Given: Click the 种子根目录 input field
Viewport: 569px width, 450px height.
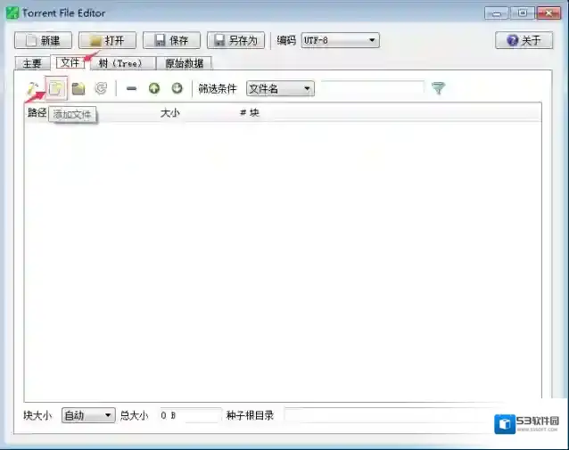Looking at the screenshot, I should pyautogui.click(x=383, y=415).
